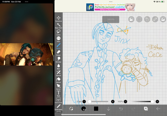The width and height of the screenshot is (167, 116).
Task: Select the Blur tool
Action: [58, 67]
